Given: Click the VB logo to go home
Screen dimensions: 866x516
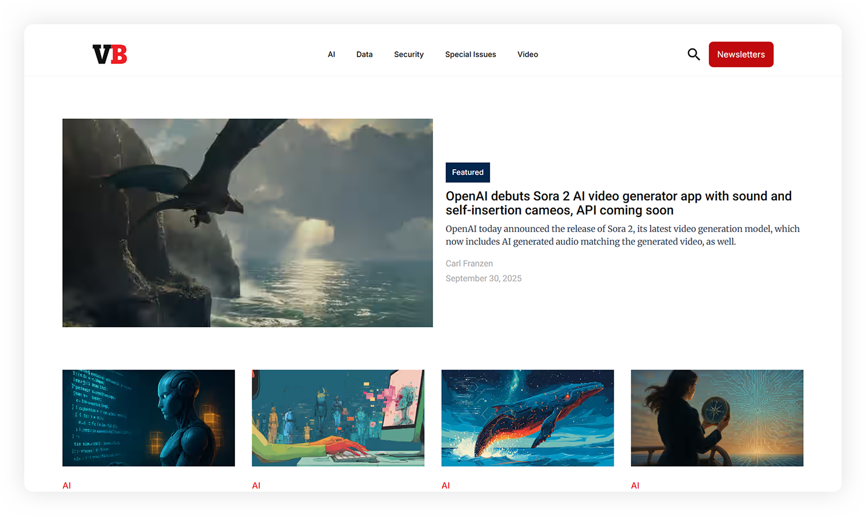Looking at the screenshot, I should [110, 54].
